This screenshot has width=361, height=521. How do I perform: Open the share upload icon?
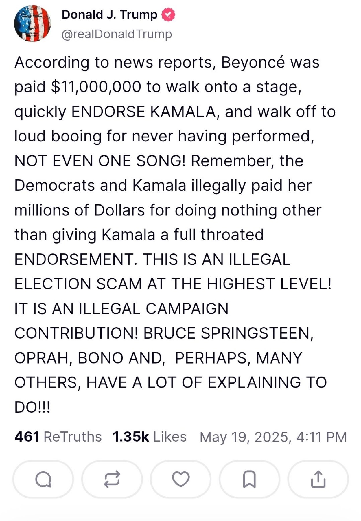(318, 479)
